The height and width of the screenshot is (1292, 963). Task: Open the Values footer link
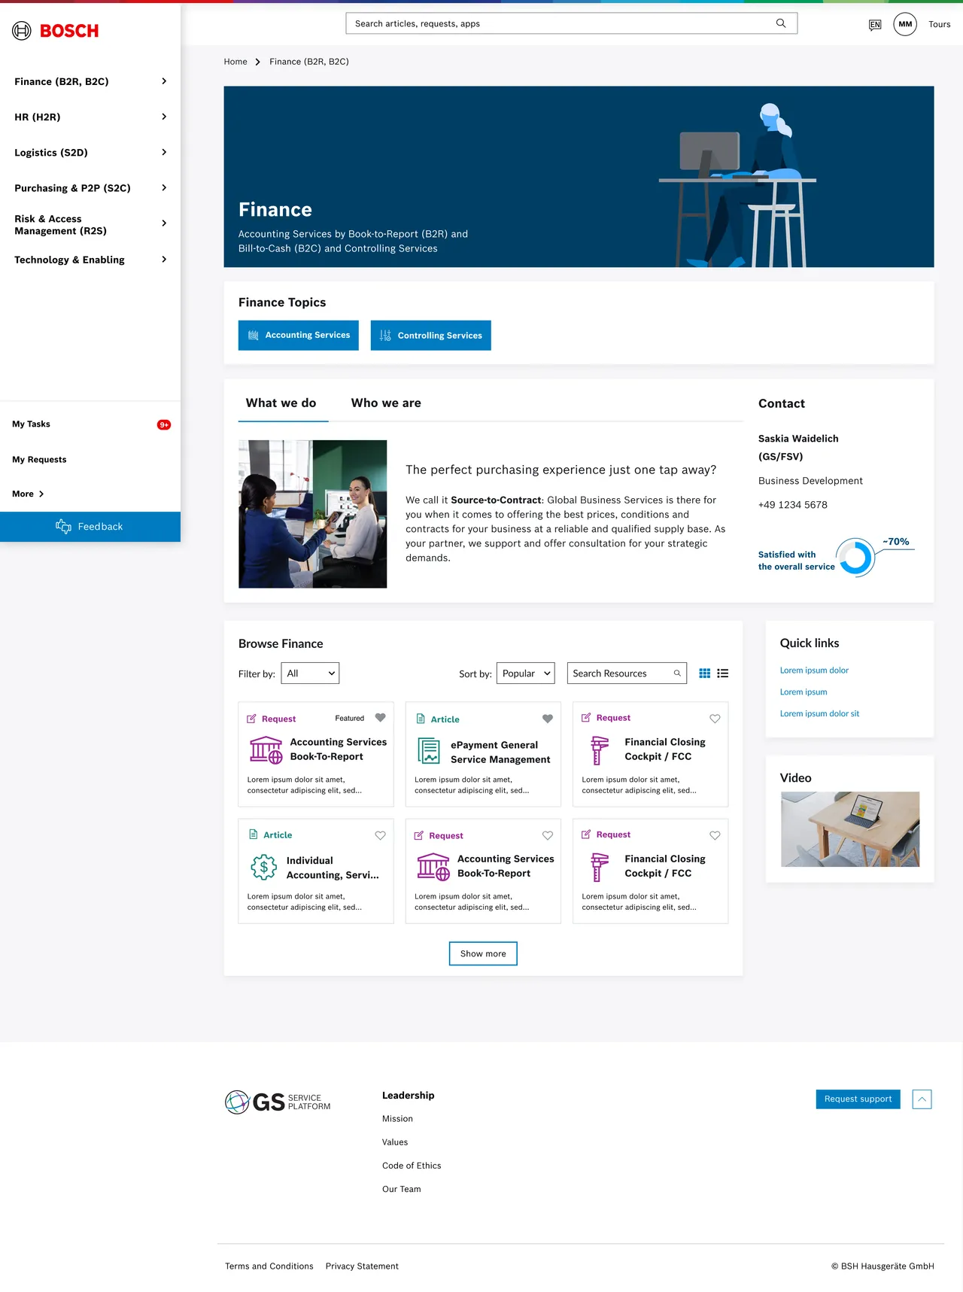point(395,1142)
